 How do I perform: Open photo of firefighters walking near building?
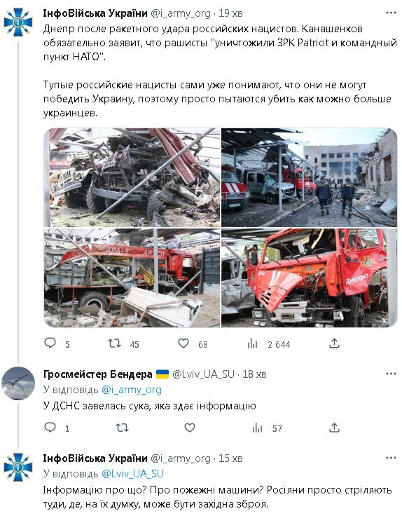click(310, 177)
